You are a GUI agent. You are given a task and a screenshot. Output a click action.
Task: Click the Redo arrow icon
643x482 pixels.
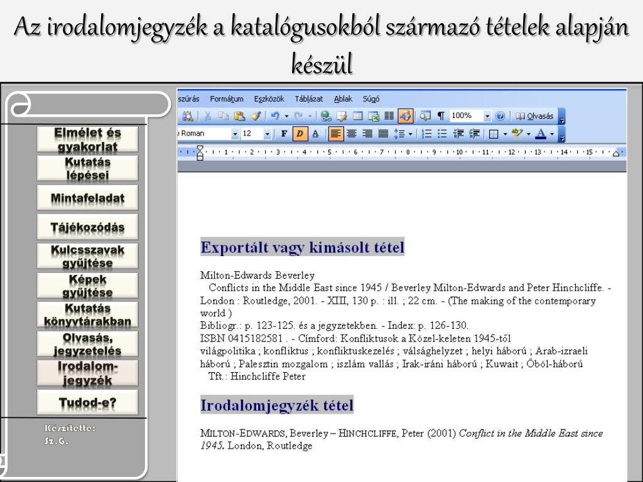tap(298, 116)
